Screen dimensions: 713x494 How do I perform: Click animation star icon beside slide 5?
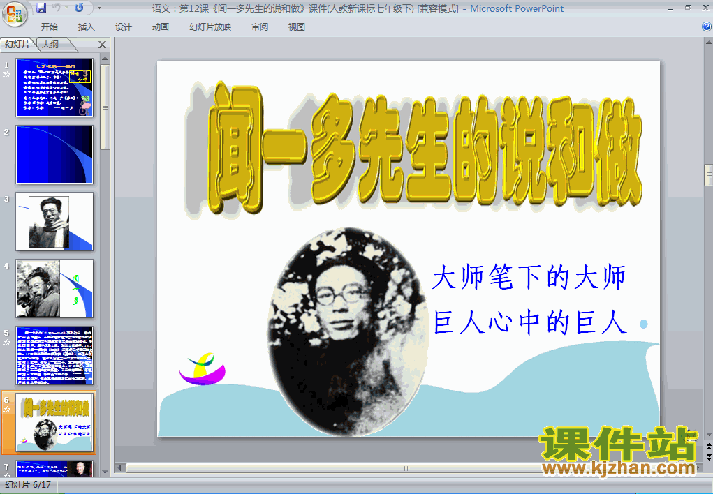[6, 342]
